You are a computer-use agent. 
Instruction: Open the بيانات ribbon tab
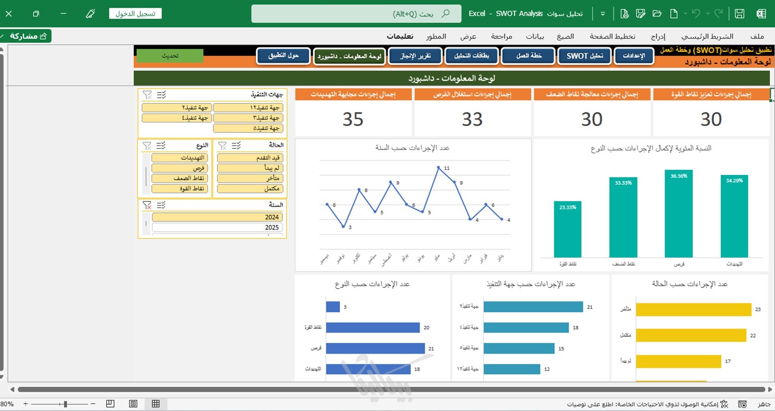535,36
